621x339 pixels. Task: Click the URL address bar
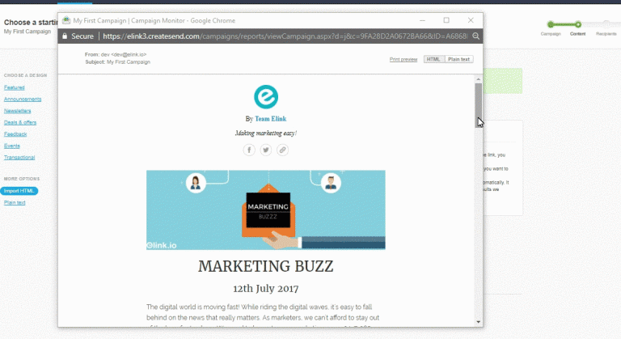point(285,36)
